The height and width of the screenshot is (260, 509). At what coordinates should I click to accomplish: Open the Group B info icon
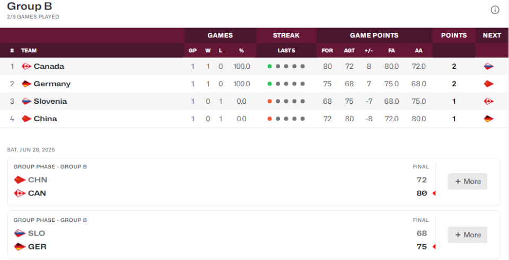(495, 10)
